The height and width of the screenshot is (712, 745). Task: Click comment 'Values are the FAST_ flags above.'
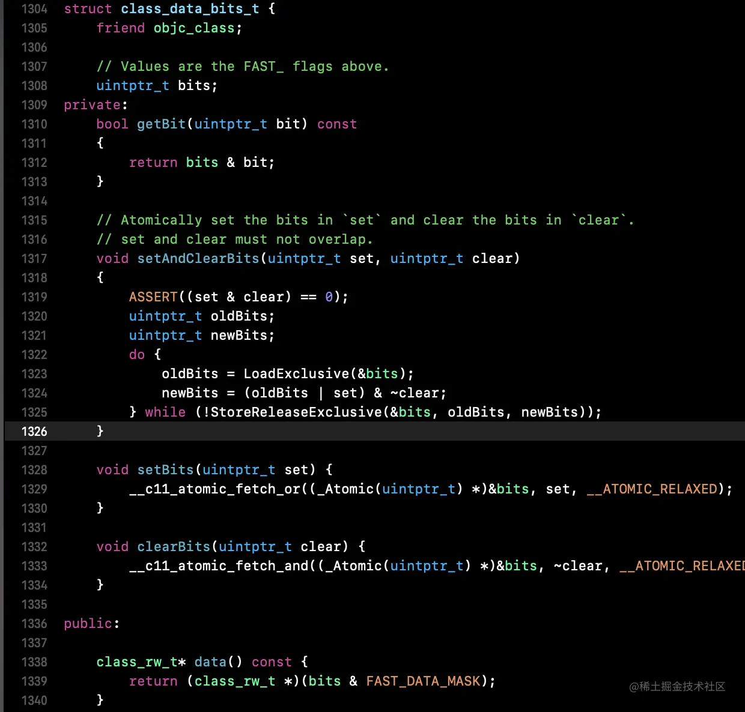[243, 67]
